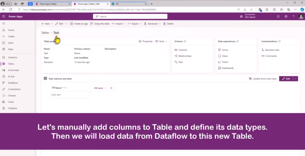
Task: Click the Customizations info icon
Action: (279, 41)
